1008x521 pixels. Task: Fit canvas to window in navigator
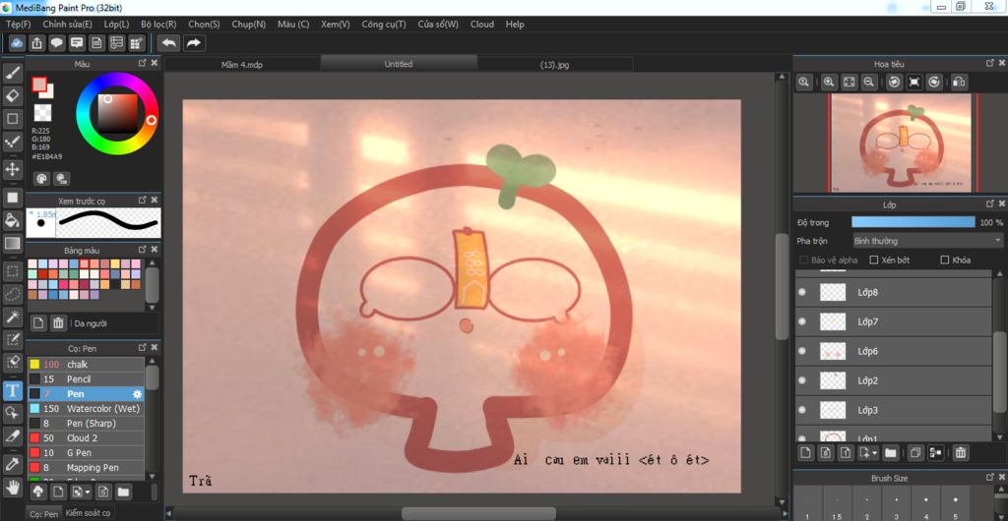pyautogui.click(x=850, y=83)
